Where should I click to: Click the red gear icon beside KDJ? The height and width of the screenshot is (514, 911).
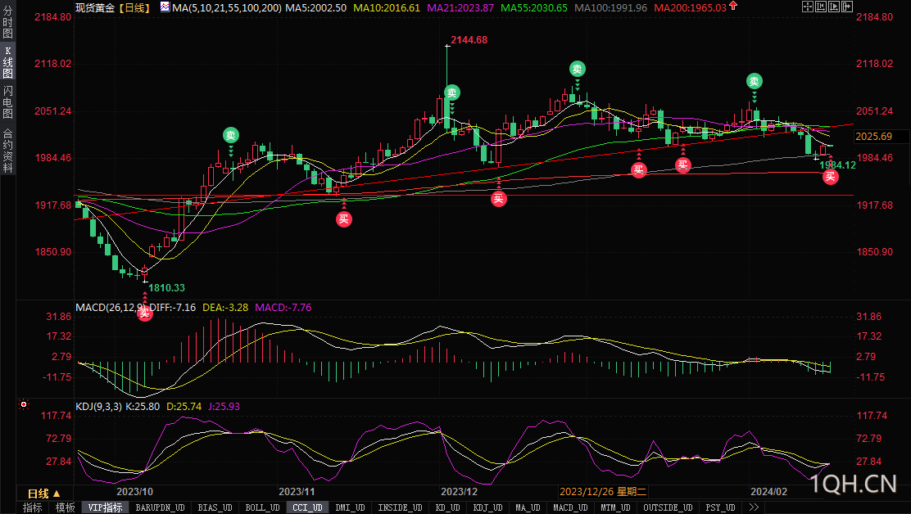point(24,404)
